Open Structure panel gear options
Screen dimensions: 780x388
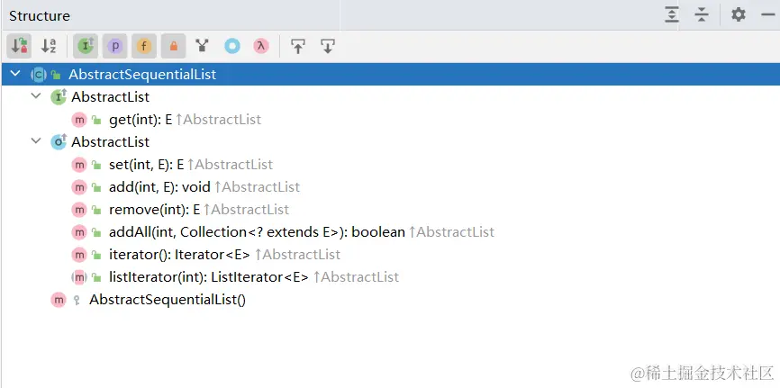click(739, 14)
